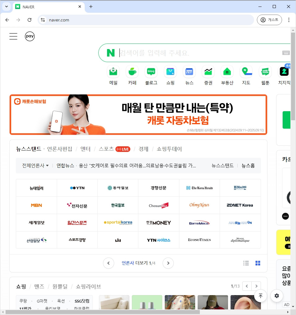This screenshot has height=315, width=296.
Task: Open the ZDNET Korea press logo
Action: [240, 205]
